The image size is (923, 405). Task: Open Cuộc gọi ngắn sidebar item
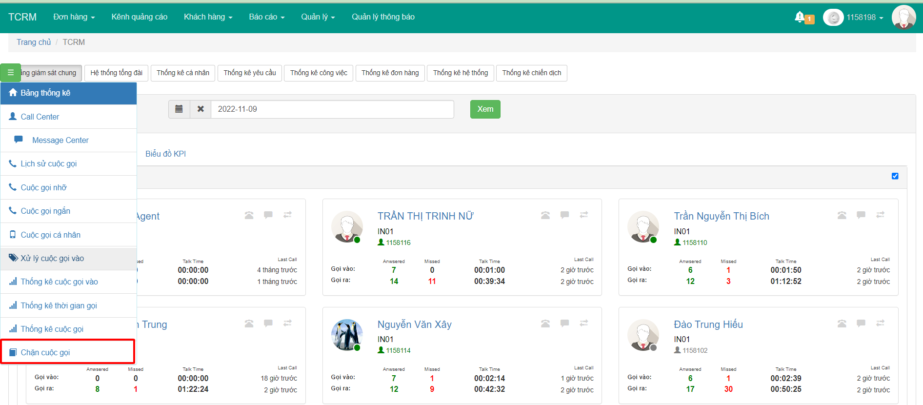click(69, 211)
